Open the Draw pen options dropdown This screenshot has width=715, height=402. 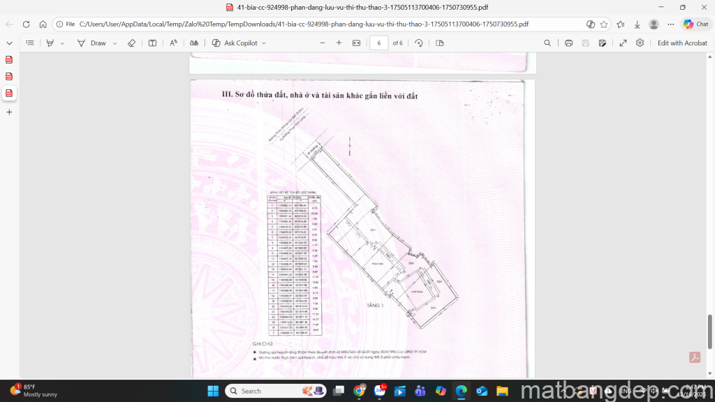115,43
